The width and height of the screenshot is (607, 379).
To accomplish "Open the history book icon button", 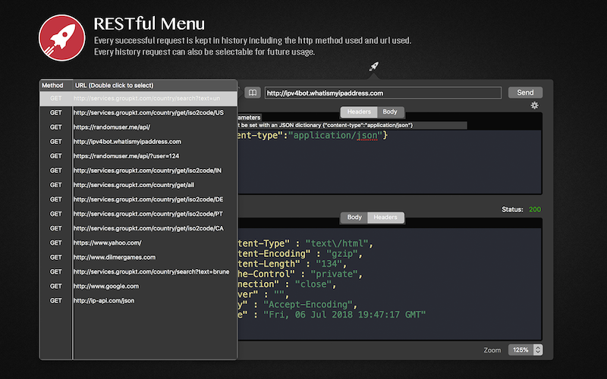I will point(252,92).
